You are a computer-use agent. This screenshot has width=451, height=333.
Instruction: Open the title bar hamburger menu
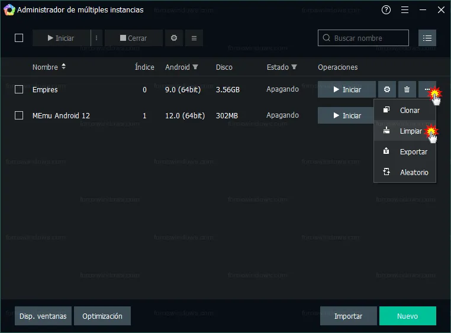(405, 9)
